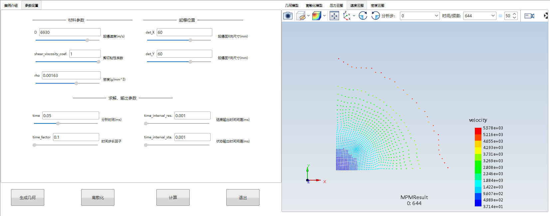The image size is (550, 216).
Task: Click the 退出 button
Action: [x=243, y=197]
